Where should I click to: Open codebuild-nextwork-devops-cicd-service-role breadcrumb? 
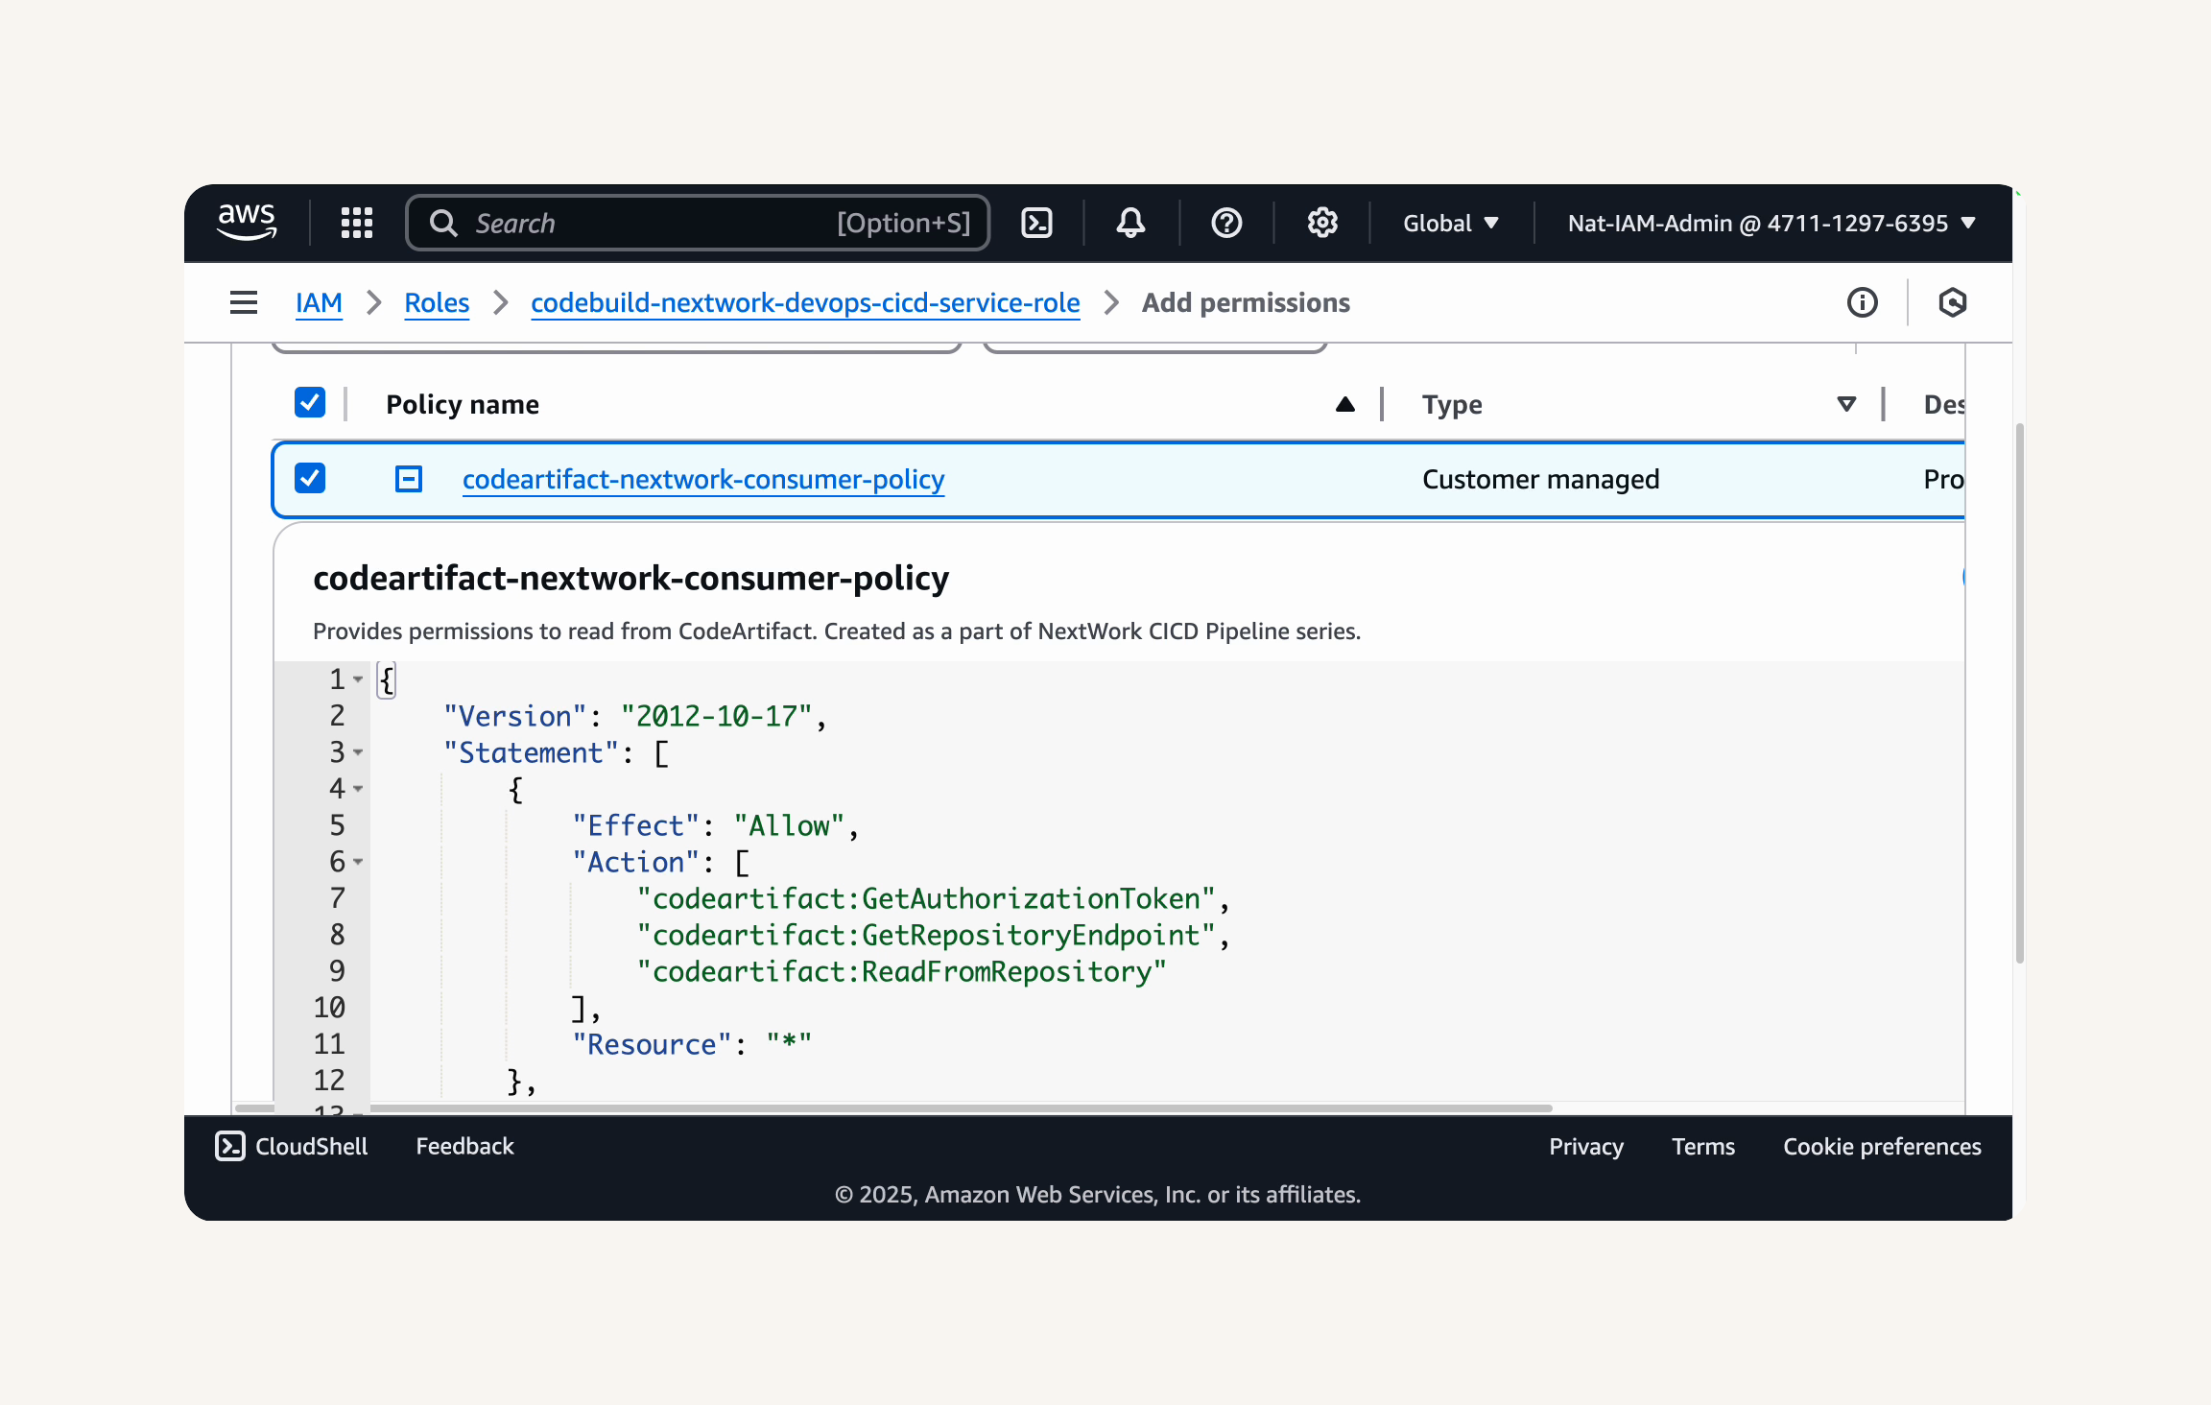tap(805, 302)
